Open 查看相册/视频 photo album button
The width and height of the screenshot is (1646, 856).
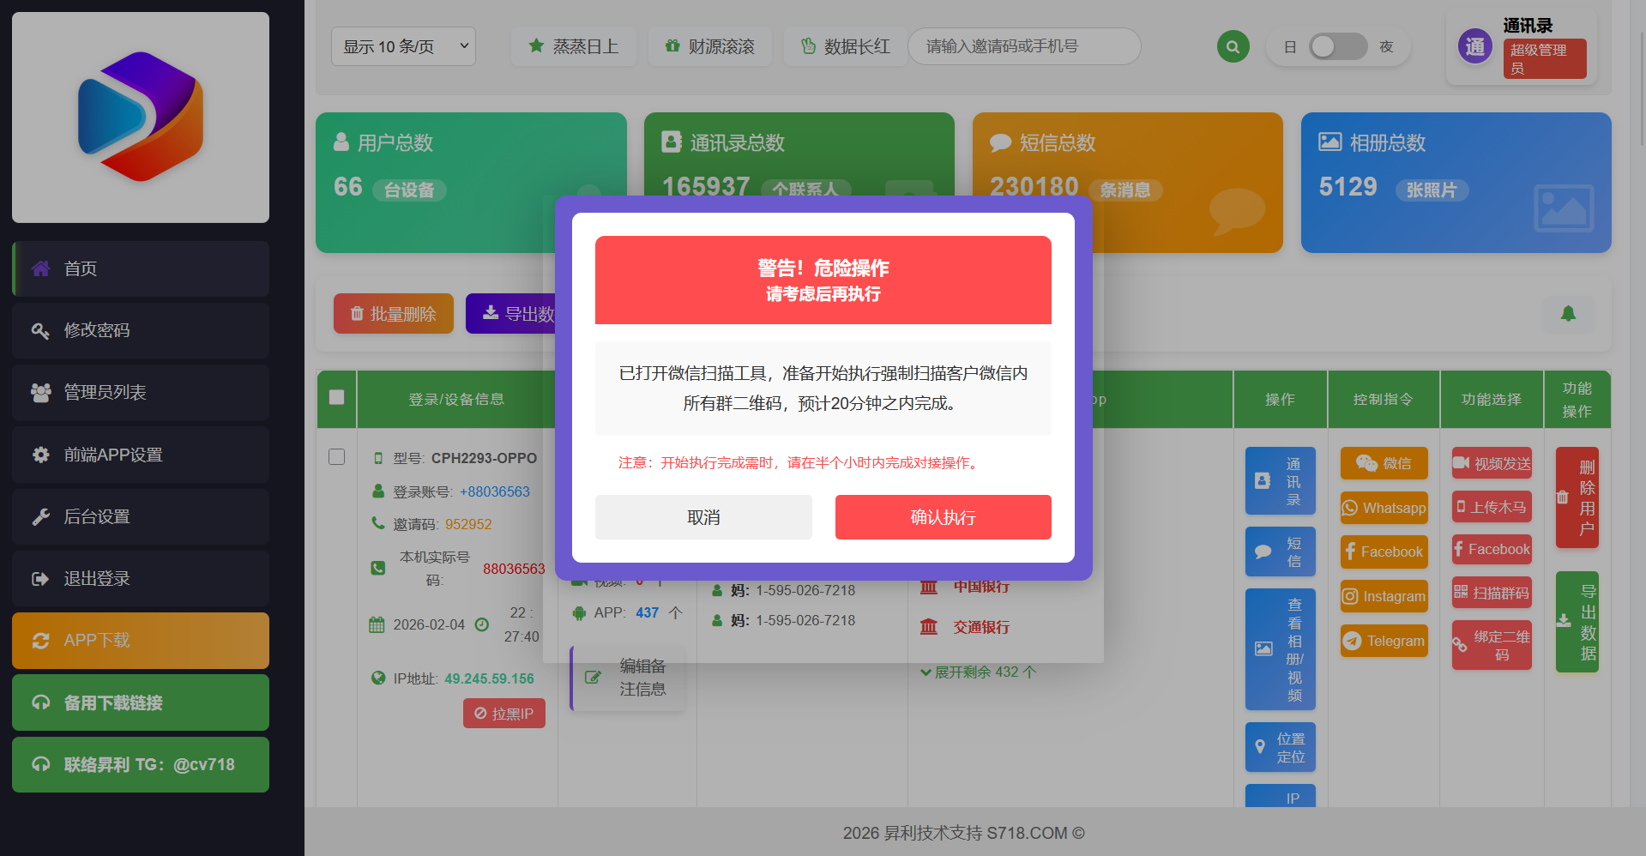coord(1280,648)
